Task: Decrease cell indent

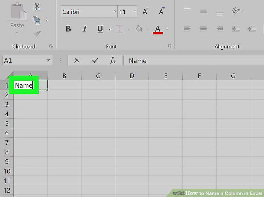Action: 236,29
